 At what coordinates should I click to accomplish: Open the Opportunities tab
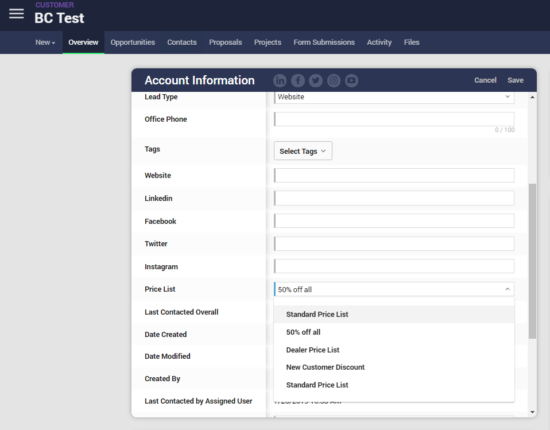point(133,42)
